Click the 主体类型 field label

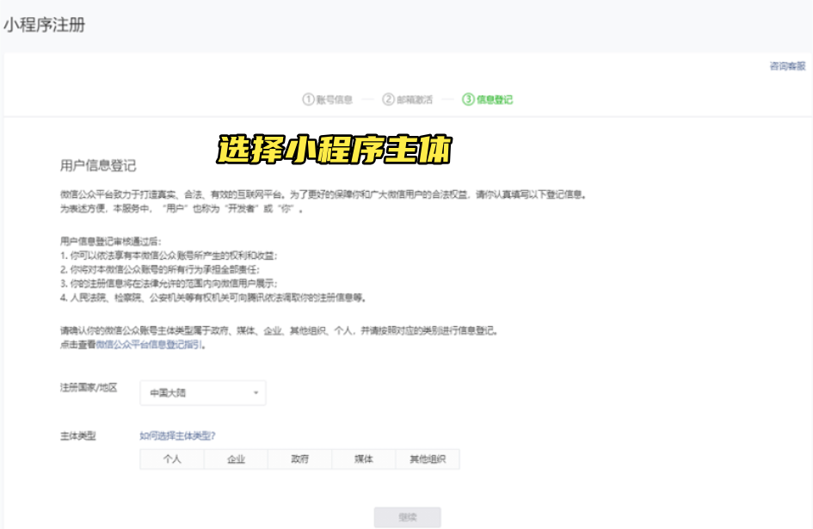click(x=77, y=435)
